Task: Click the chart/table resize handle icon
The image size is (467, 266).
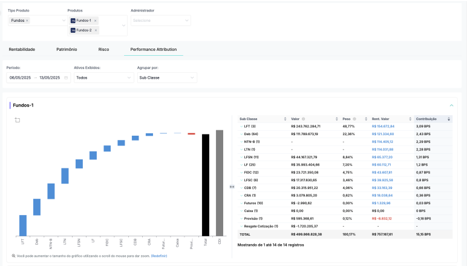Action: (x=232, y=187)
